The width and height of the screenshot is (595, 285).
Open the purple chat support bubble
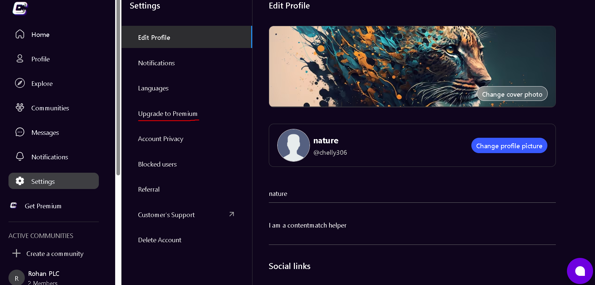[580, 271]
